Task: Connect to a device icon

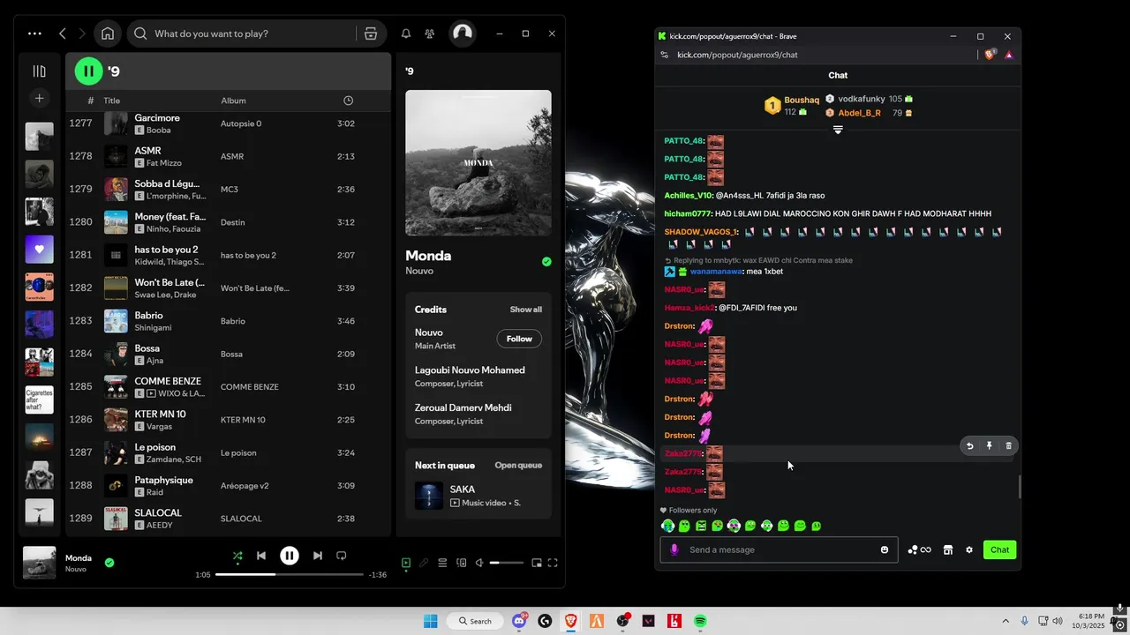Action: click(x=461, y=563)
